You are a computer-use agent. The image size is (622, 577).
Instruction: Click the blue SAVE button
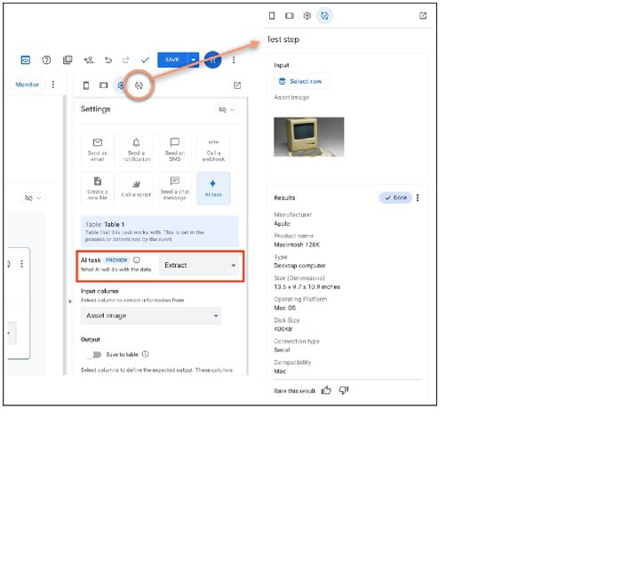click(172, 60)
